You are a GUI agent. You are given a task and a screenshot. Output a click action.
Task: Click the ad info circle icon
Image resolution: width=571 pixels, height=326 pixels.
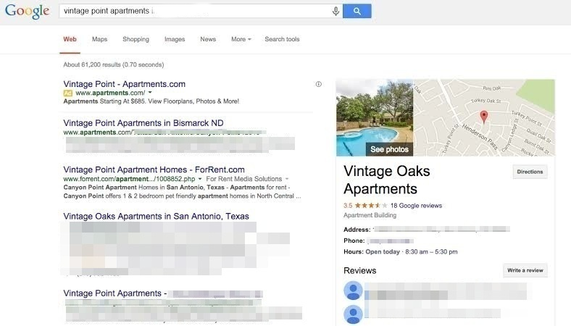pyautogui.click(x=319, y=84)
